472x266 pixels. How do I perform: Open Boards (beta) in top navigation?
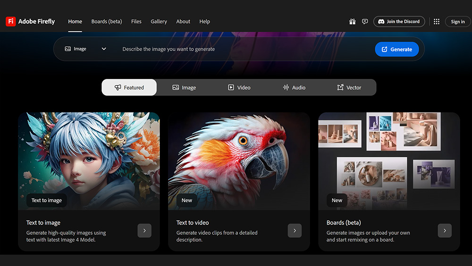107,21
